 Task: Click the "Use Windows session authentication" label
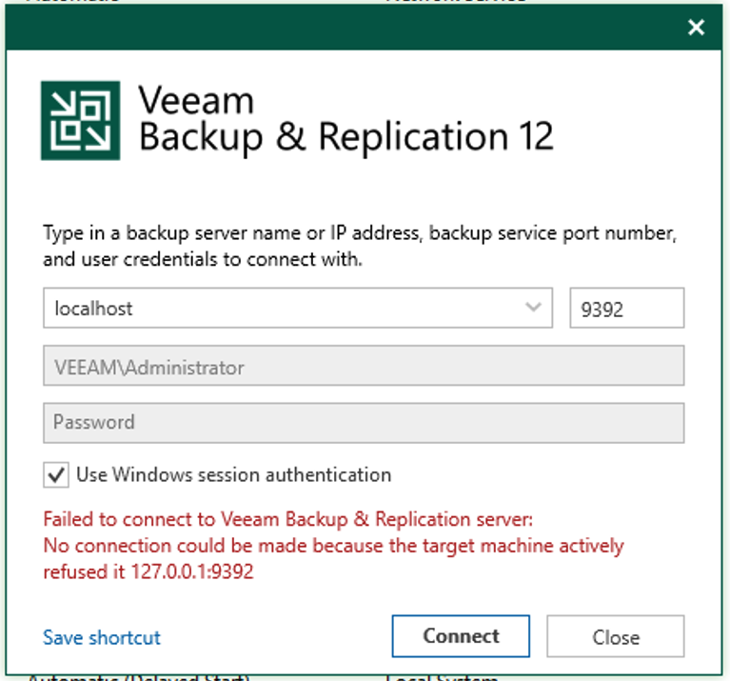coord(234,474)
